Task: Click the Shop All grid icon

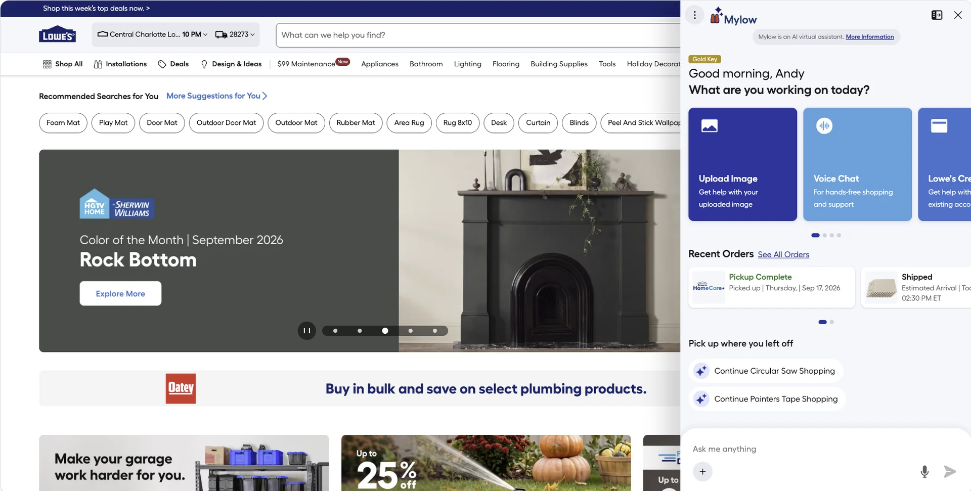Action: point(47,64)
